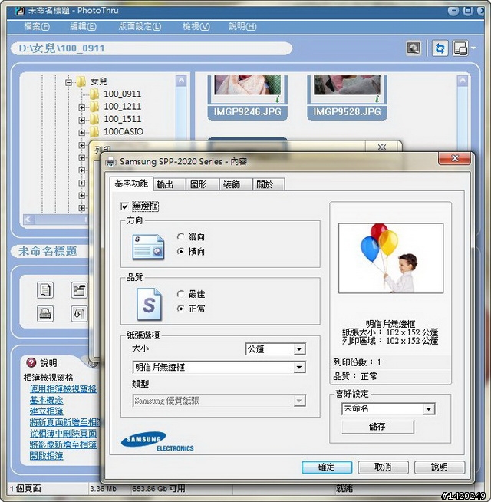Viewport: 491px width, 502px height.
Task: Click the red help question mark icon
Action: pyautogui.click(x=31, y=362)
